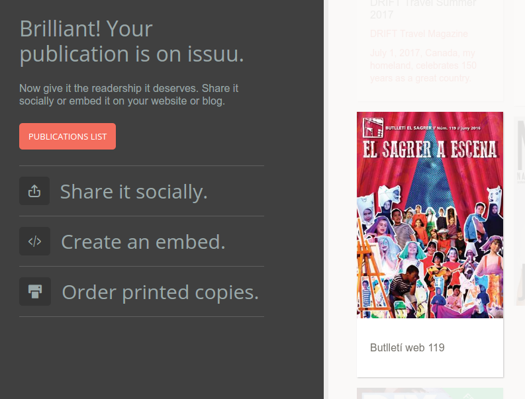Select "Order printed copies." option
This screenshot has width=525, height=399.
tap(160, 292)
